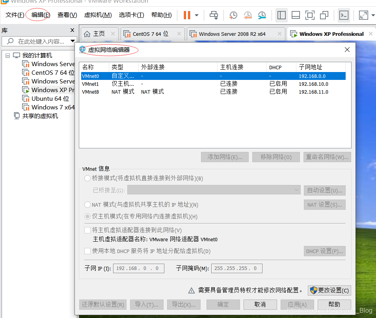Click 更改设置(C) shield button
376x318 pixels.
point(329,290)
